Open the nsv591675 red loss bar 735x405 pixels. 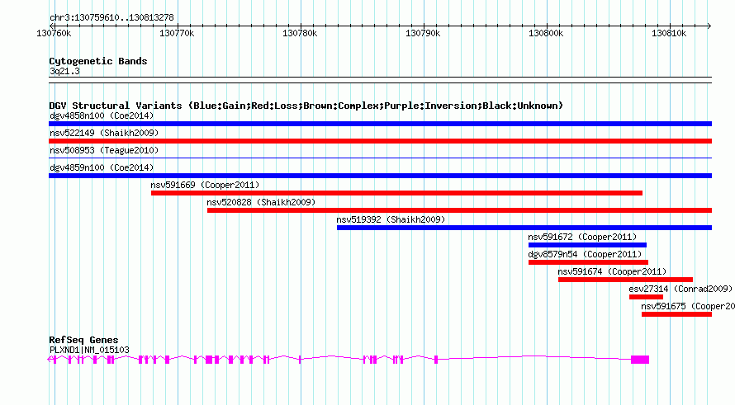(x=676, y=314)
